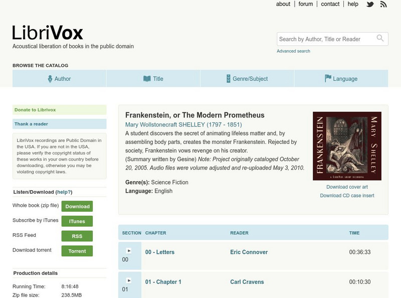Download torrent via Torrent button
The height and width of the screenshot is (298, 401).
coord(77,251)
